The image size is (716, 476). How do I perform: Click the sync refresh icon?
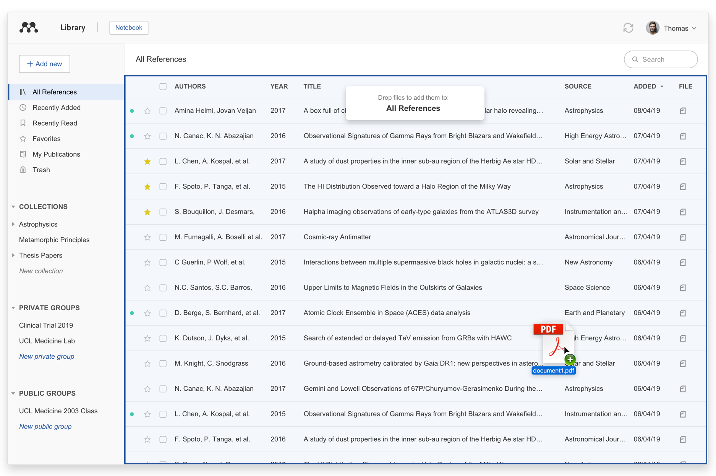tap(628, 28)
